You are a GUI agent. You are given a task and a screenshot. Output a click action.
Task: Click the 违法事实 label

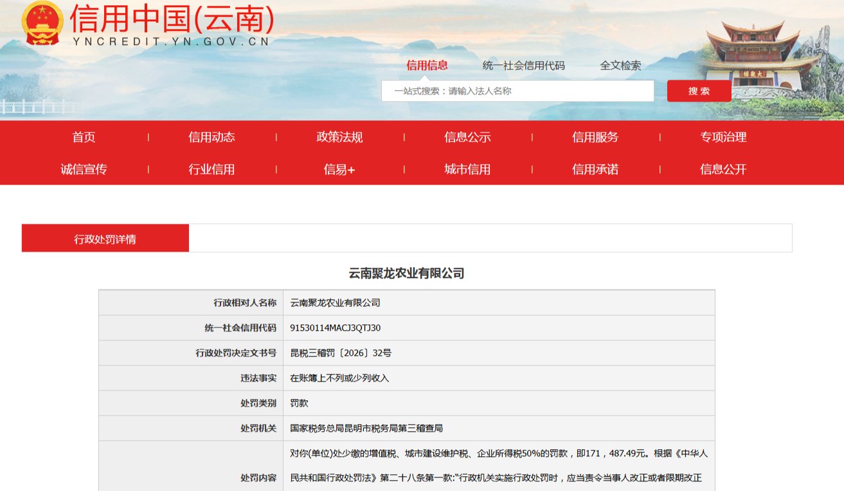258,378
